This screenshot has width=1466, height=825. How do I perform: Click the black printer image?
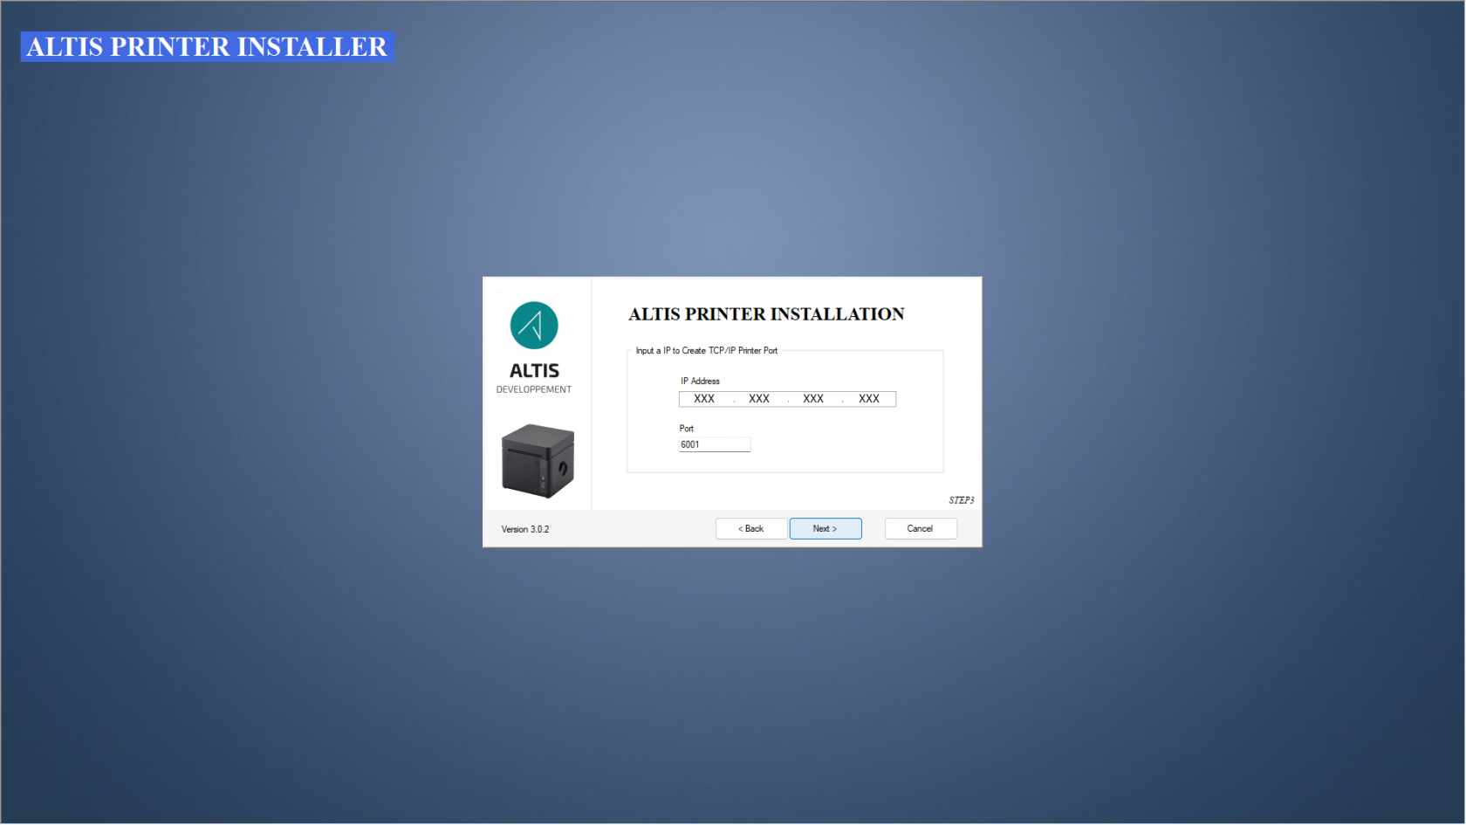(538, 461)
